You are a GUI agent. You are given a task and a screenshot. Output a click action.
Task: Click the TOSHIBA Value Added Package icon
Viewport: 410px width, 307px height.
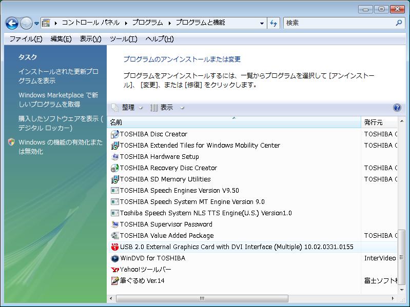115,235
